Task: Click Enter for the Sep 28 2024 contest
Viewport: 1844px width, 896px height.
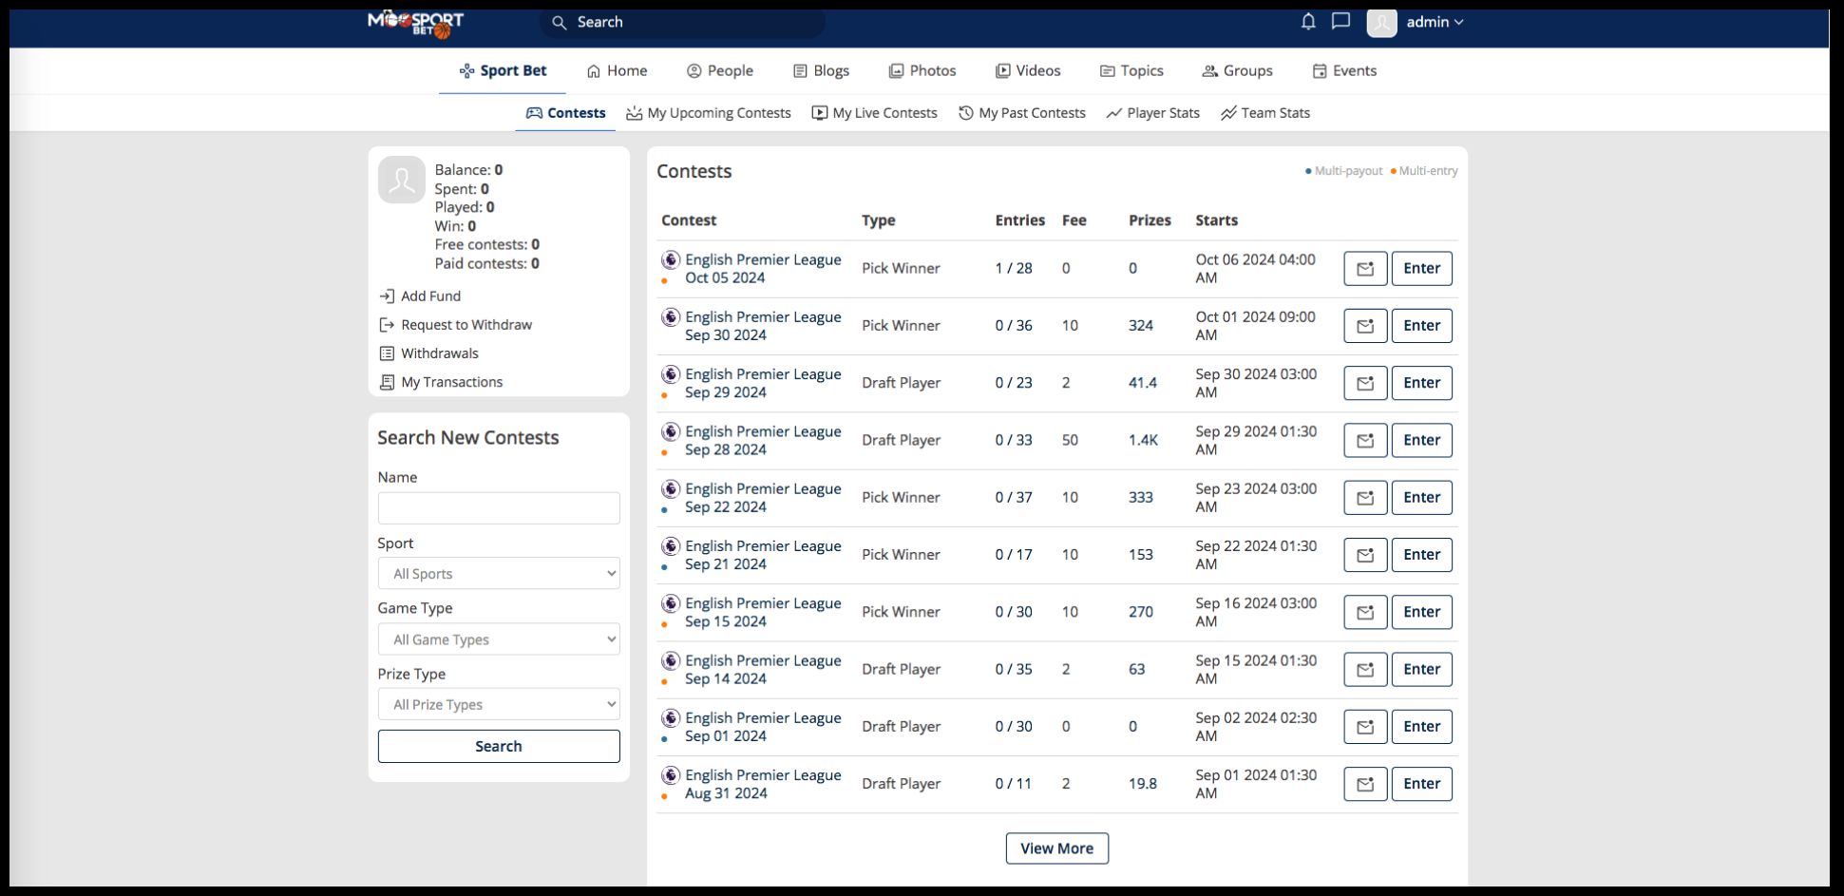Action: [1422, 440]
